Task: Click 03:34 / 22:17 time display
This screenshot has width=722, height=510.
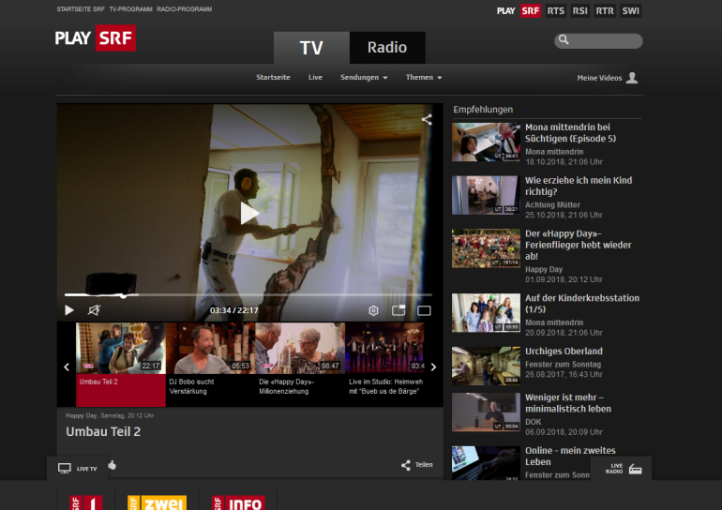Action: point(233,310)
